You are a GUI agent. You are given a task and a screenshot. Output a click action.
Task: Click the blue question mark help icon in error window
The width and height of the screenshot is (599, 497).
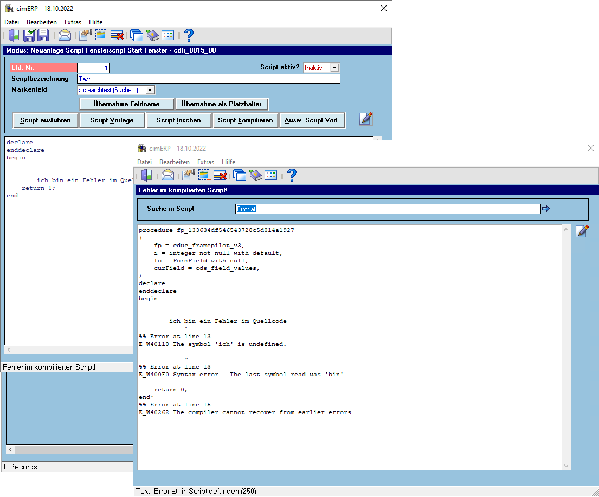pos(292,176)
